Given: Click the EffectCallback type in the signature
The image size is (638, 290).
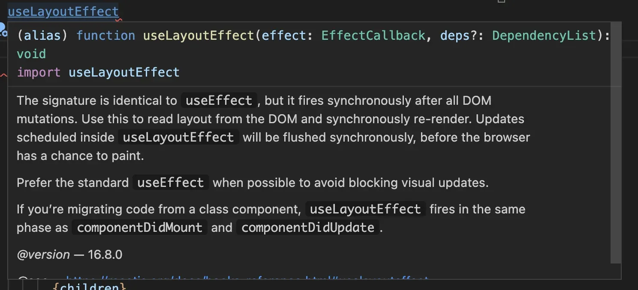Looking at the screenshot, I should tap(373, 36).
